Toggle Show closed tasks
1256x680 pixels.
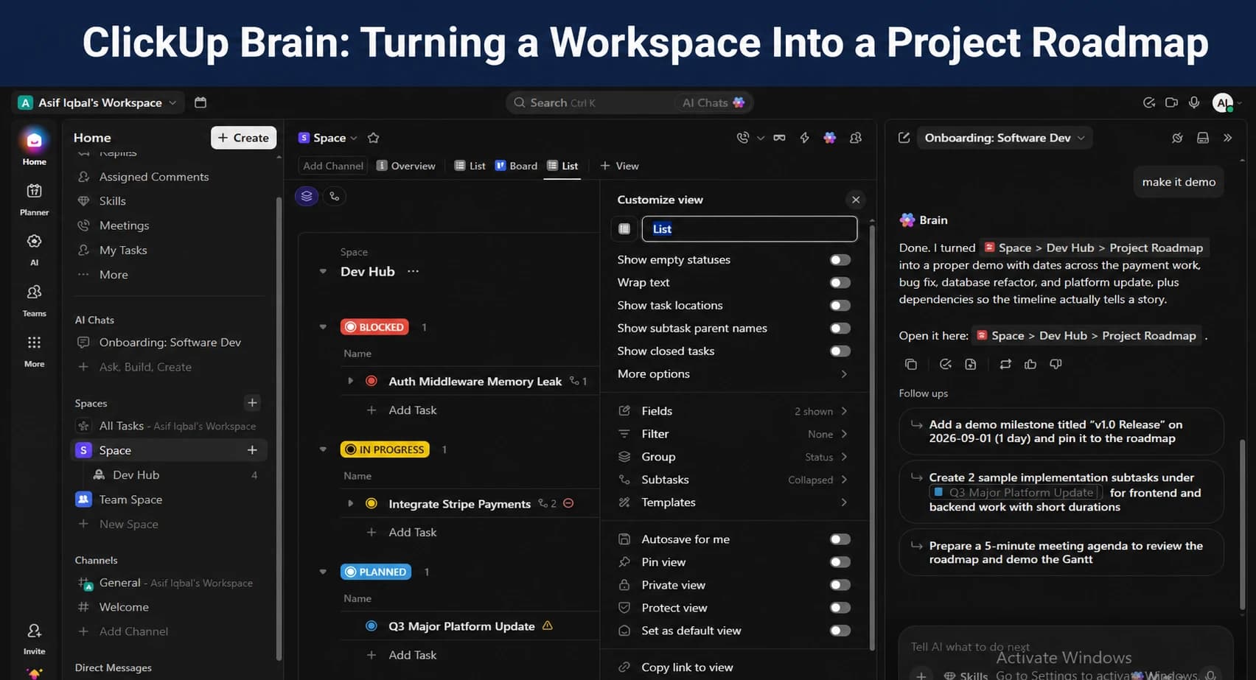coord(840,351)
